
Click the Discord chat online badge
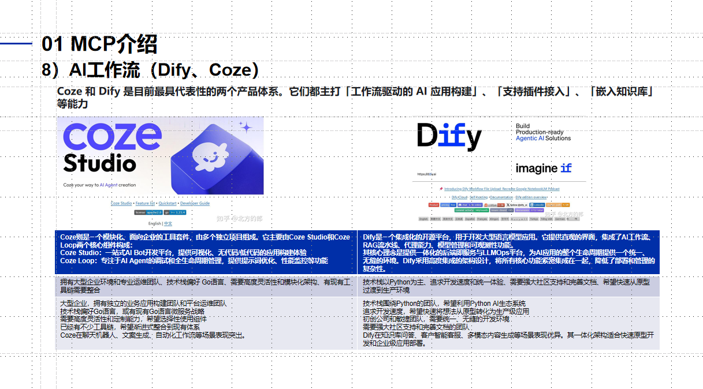point(470,205)
